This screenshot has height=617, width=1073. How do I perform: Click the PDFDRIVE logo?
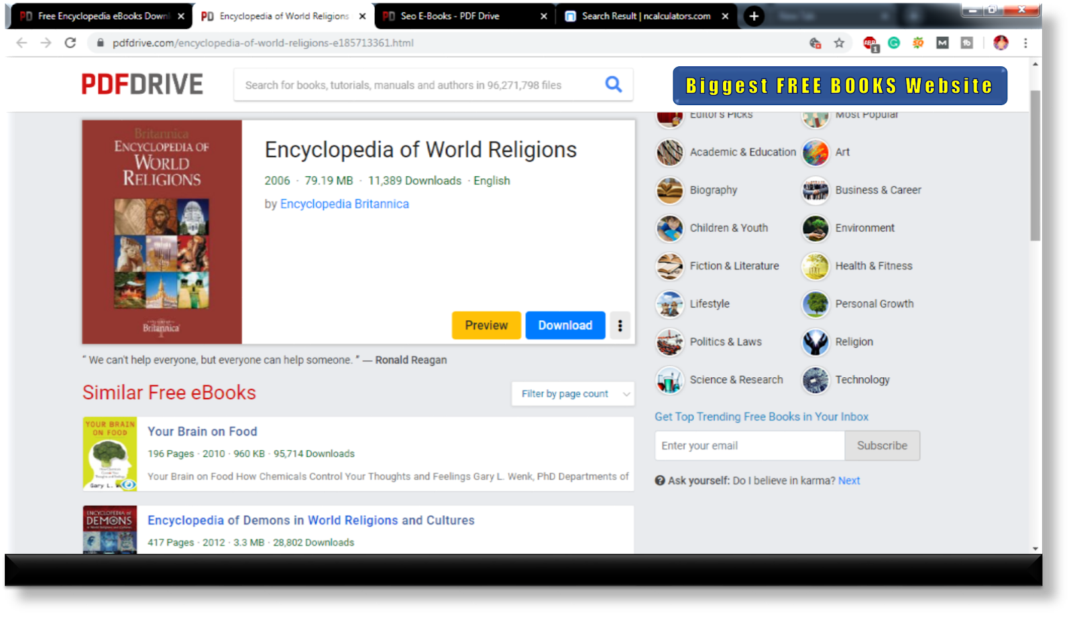point(142,84)
